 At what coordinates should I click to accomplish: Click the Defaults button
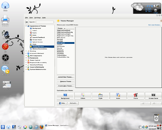click(73, 103)
